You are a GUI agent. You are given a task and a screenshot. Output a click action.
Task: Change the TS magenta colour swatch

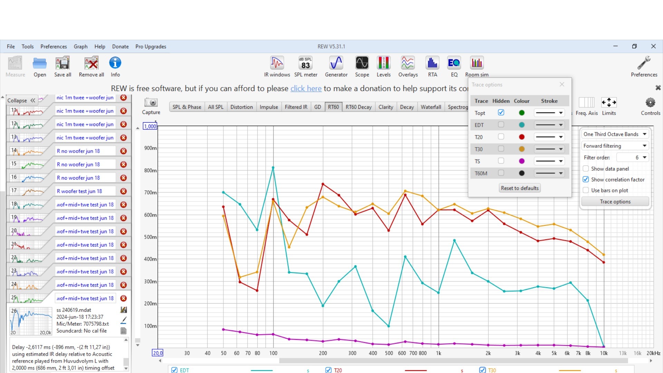[x=522, y=161]
